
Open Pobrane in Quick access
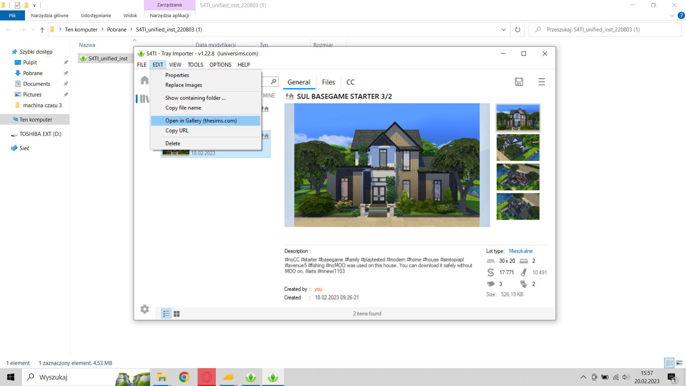33,73
